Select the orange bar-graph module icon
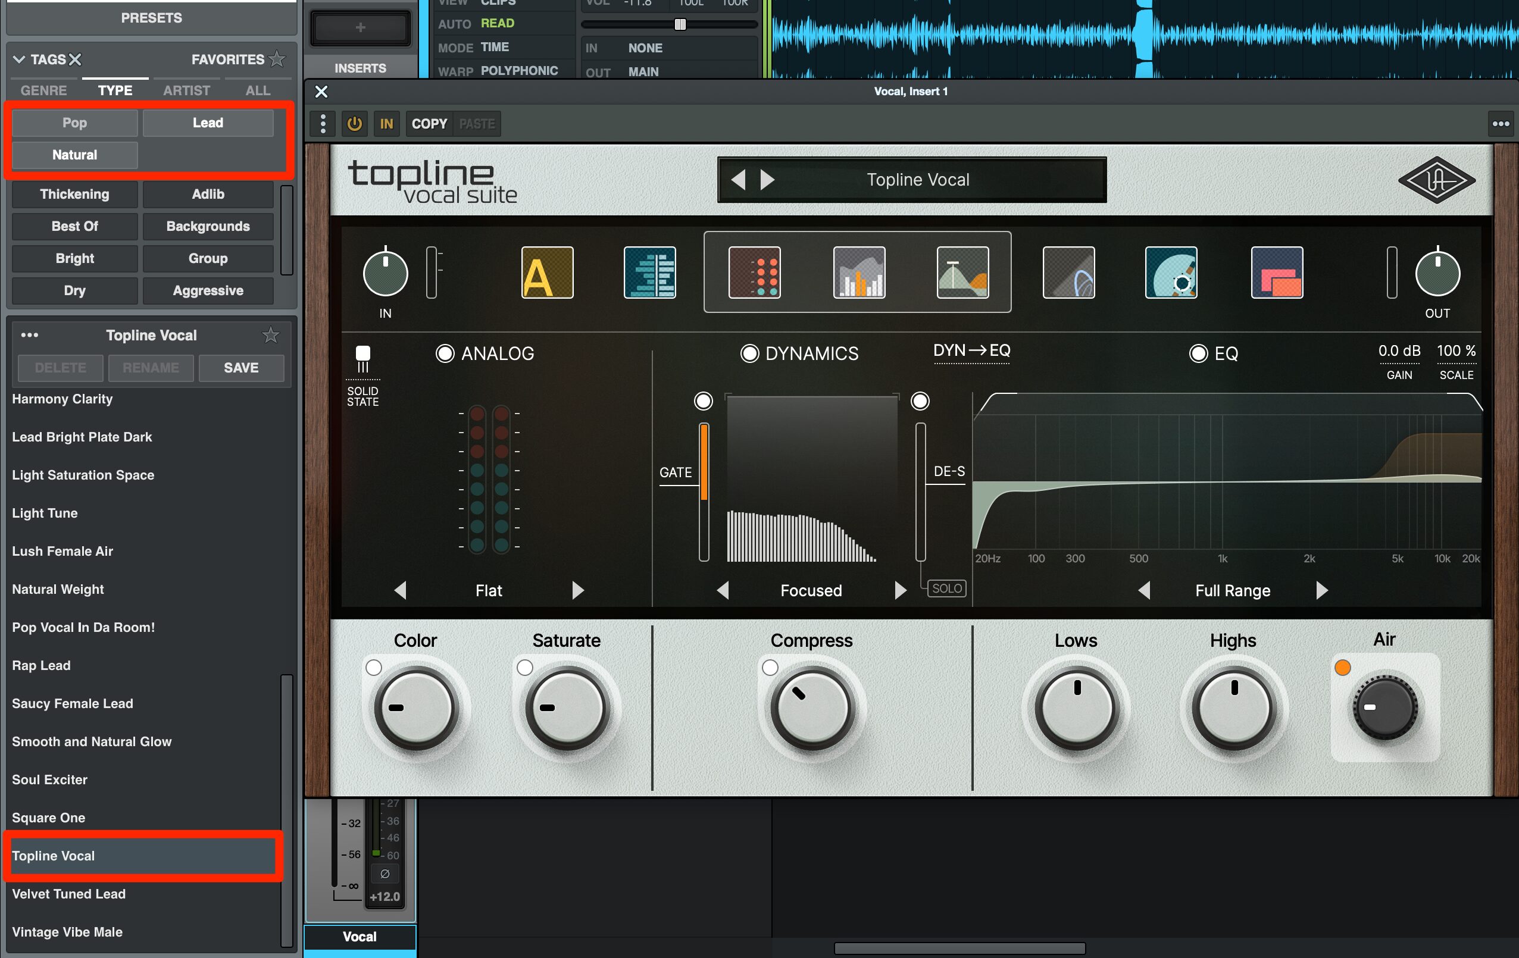This screenshot has height=958, width=1519. (858, 273)
